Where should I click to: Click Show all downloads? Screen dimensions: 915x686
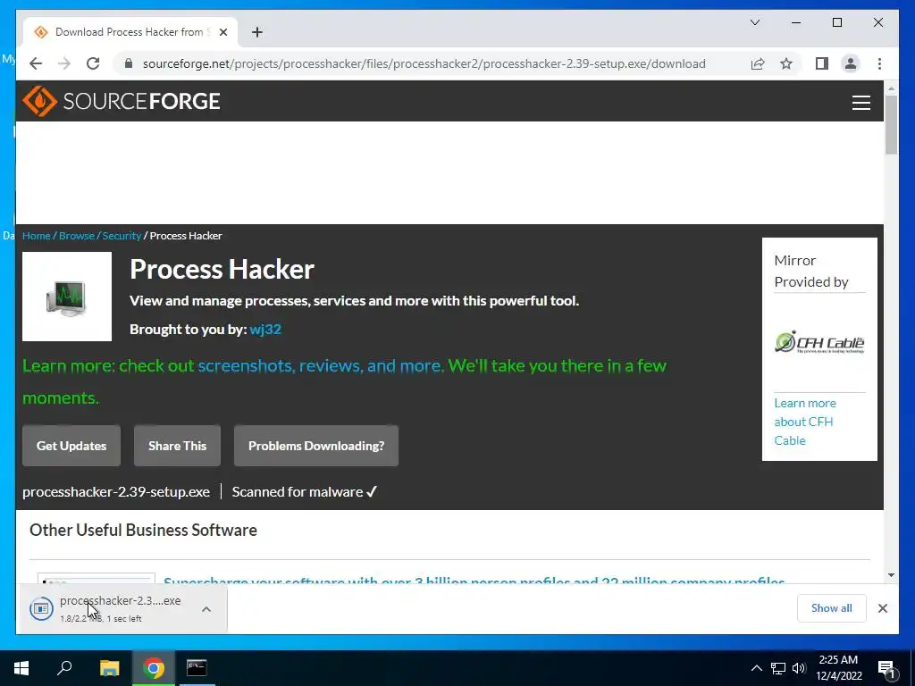pos(832,607)
